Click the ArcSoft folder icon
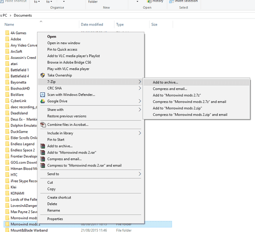 coord(7,52)
